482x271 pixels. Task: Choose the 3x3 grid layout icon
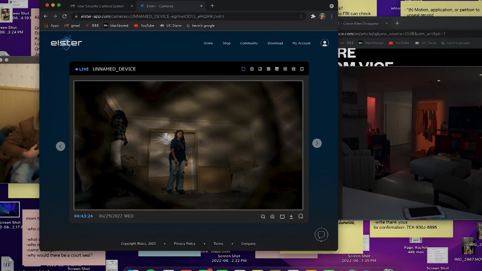coord(268,69)
